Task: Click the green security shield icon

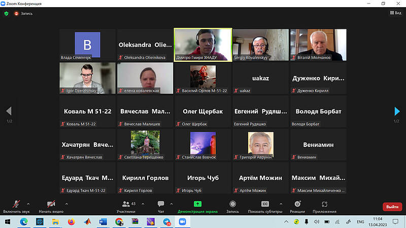Action: pyautogui.click(x=6, y=13)
